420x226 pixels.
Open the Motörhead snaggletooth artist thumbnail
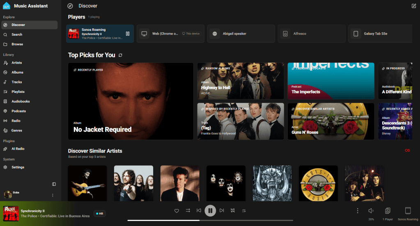tap(272, 183)
